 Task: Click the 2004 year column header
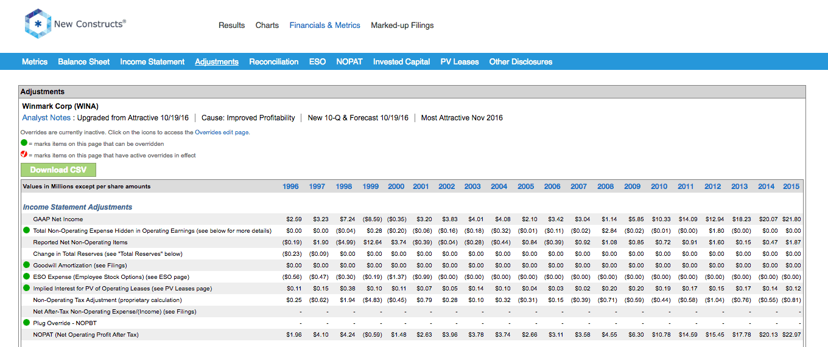pyautogui.click(x=499, y=187)
